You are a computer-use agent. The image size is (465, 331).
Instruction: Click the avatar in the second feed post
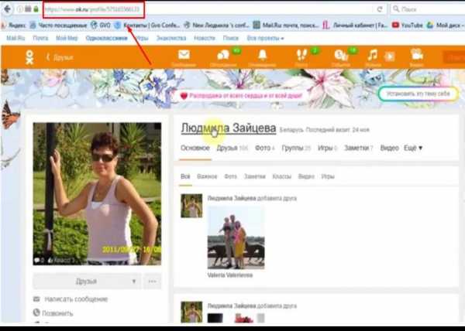(x=191, y=312)
